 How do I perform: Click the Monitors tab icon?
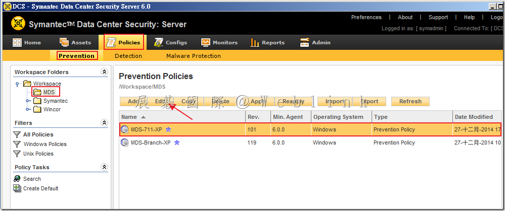pos(205,42)
